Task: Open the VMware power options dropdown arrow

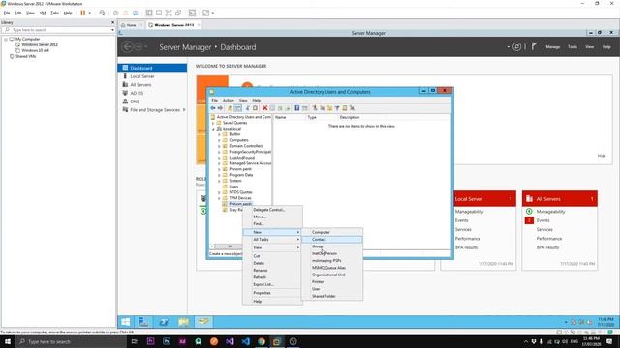Action: click(x=90, y=13)
